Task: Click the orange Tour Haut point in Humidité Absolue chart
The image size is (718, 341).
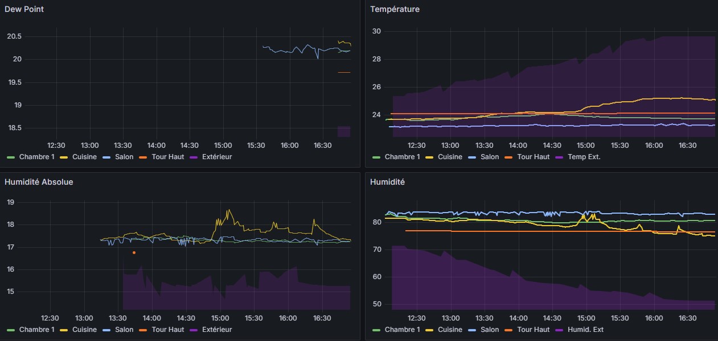Action: (x=134, y=252)
